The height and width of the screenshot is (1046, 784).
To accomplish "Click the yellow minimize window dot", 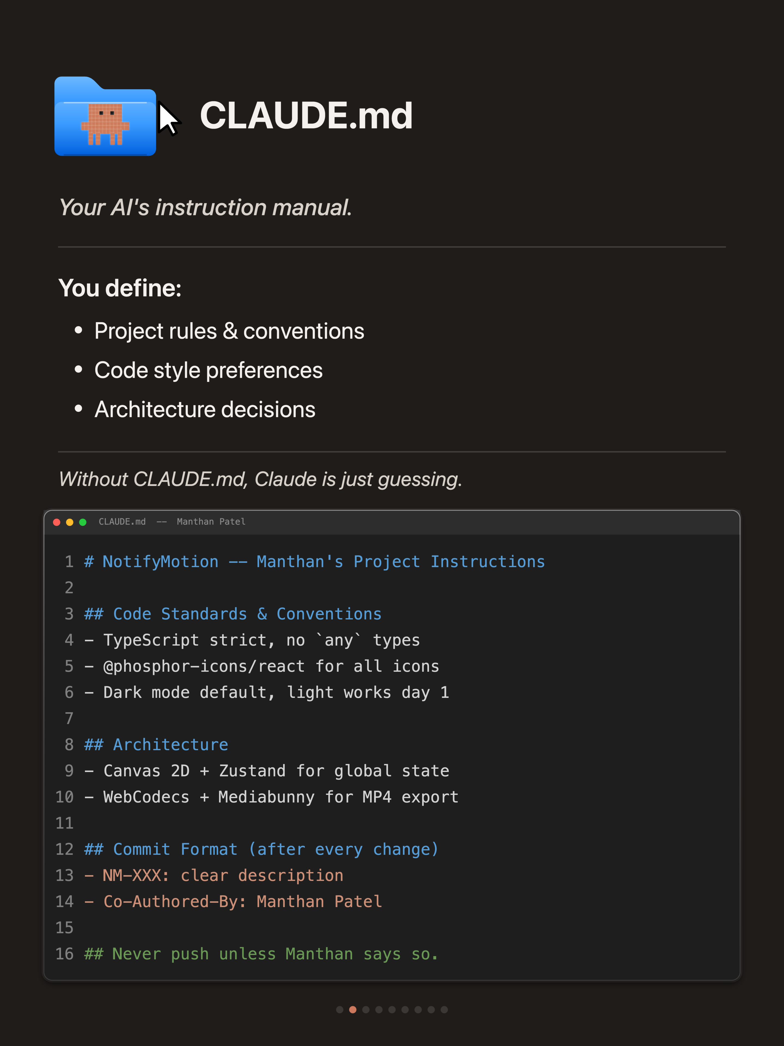I will click(x=69, y=522).
